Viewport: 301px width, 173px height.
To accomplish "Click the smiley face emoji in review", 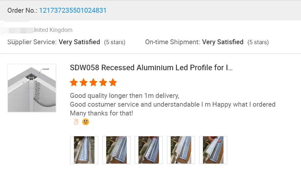I will (86, 122).
